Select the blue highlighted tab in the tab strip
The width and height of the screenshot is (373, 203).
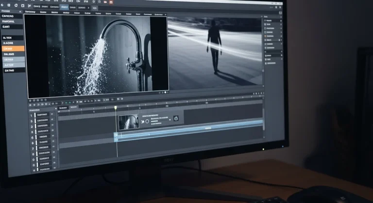pyautogui.click(x=64, y=7)
